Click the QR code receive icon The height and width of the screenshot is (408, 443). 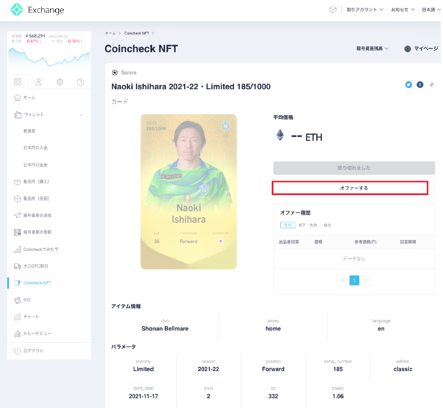(17, 232)
